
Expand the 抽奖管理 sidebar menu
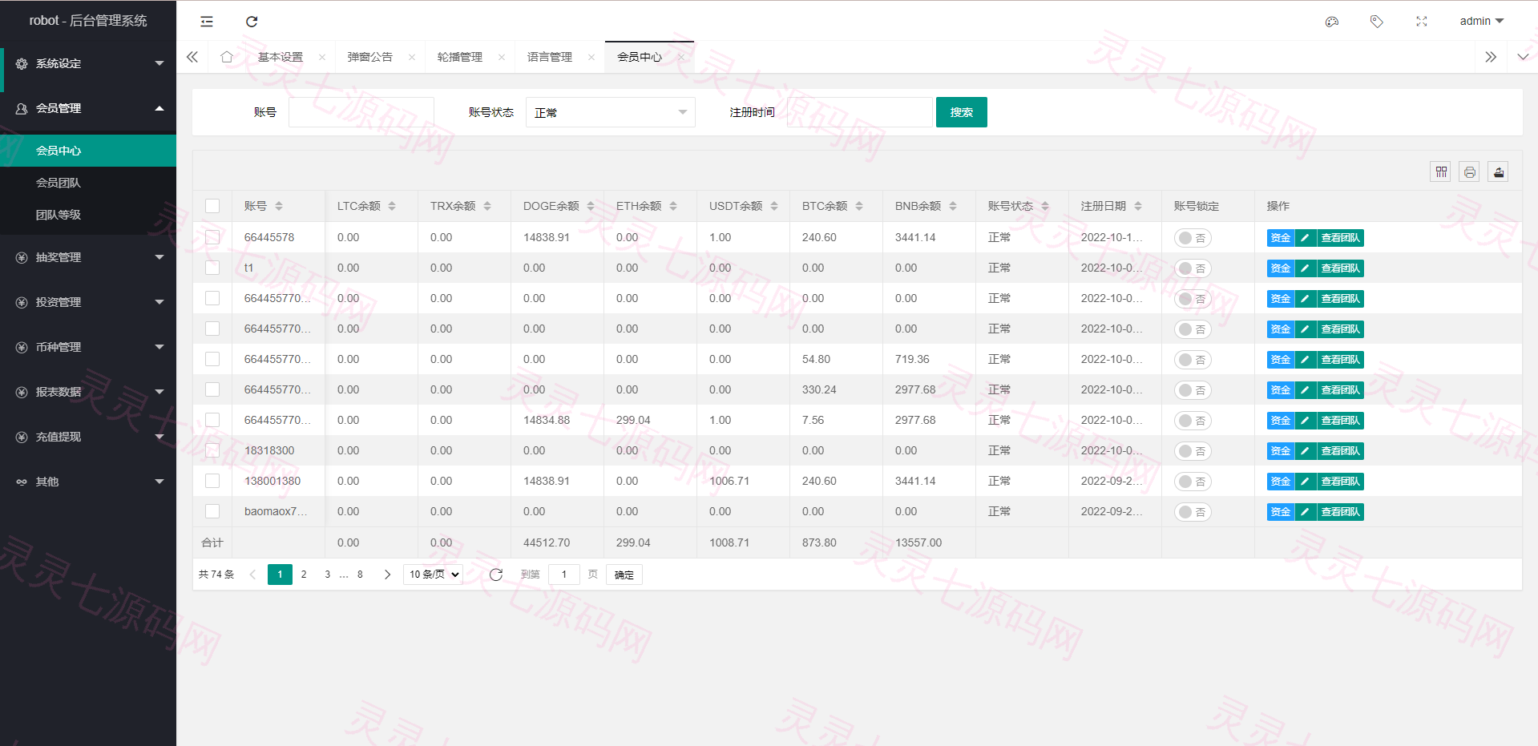click(x=88, y=257)
